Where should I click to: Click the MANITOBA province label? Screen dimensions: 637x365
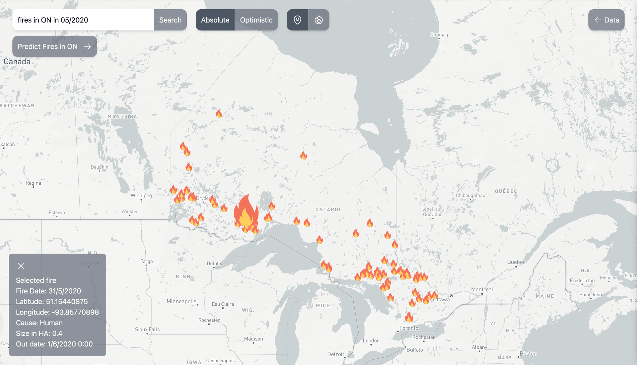click(x=122, y=116)
